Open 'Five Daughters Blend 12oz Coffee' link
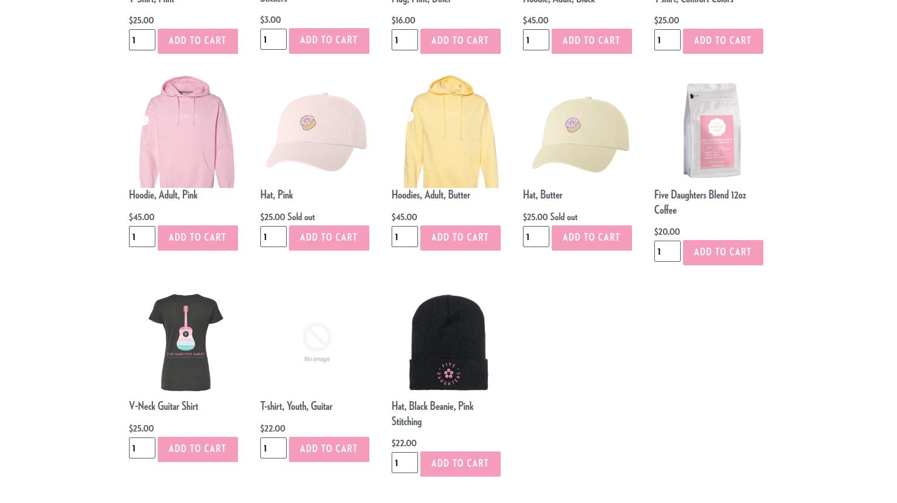897x503 pixels. click(x=700, y=203)
